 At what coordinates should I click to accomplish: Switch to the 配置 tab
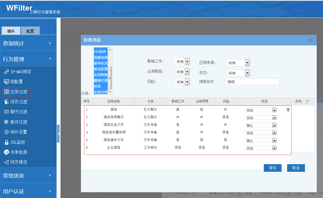[30, 31]
